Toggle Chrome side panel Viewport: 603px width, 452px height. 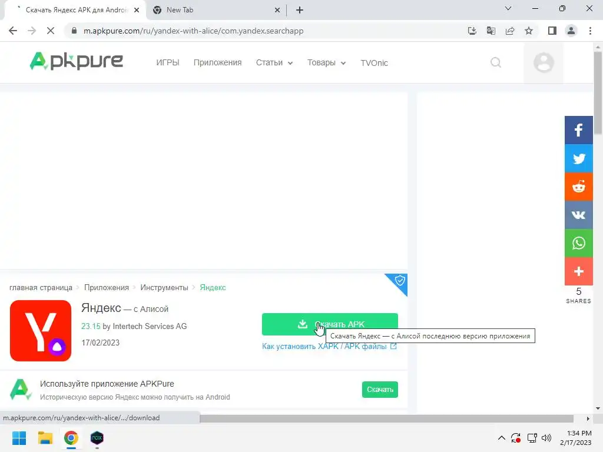[x=552, y=31]
